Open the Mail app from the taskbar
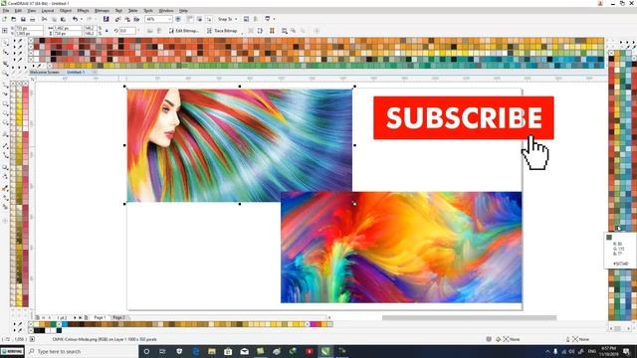 pos(244,351)
